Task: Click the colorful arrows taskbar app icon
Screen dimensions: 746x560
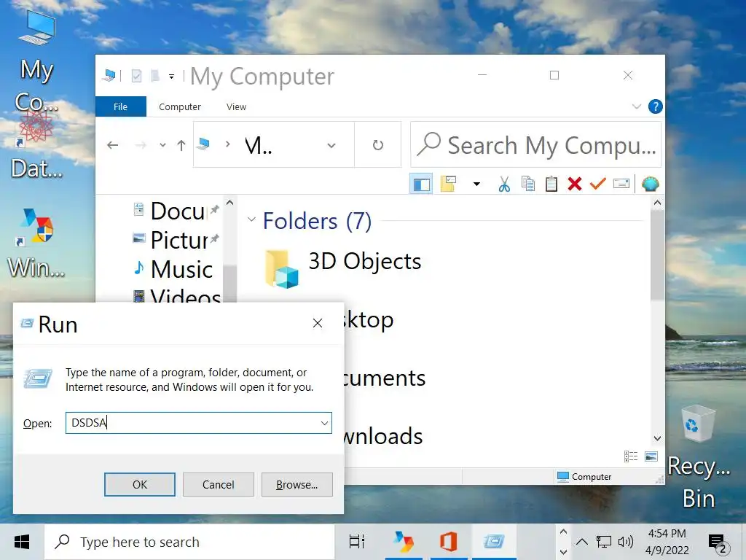Action: pos(404,542)
